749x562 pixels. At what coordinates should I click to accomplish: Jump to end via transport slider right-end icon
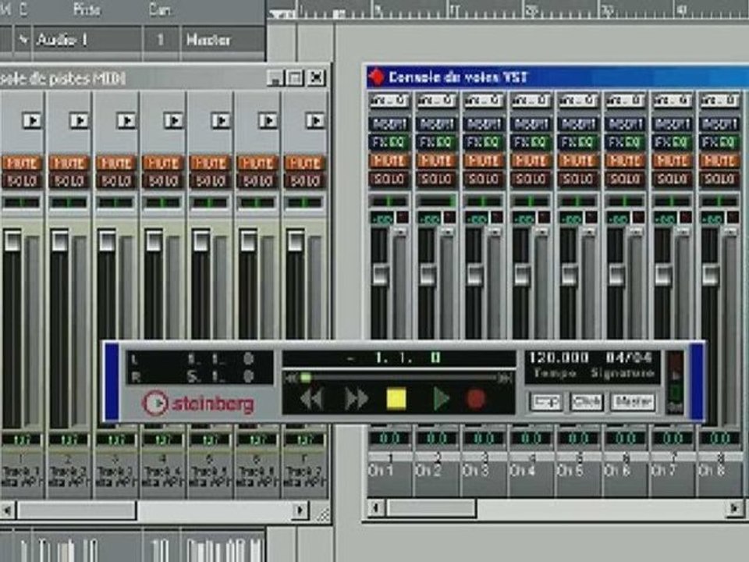pos(506,379)
